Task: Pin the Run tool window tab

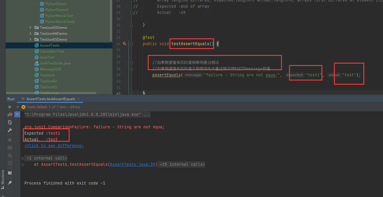Action: point(10,182)
